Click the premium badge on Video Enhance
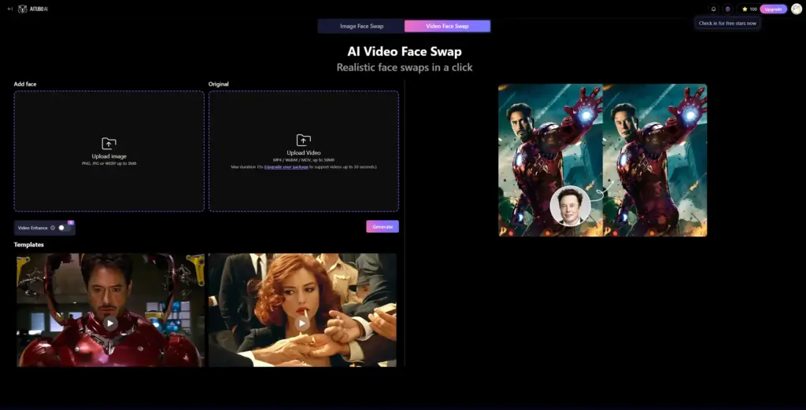This screenshot has width=806, height=410. 71,223
